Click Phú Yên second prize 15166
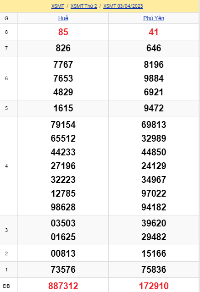Screen dimensions: 200x292 tap(154, 253)
